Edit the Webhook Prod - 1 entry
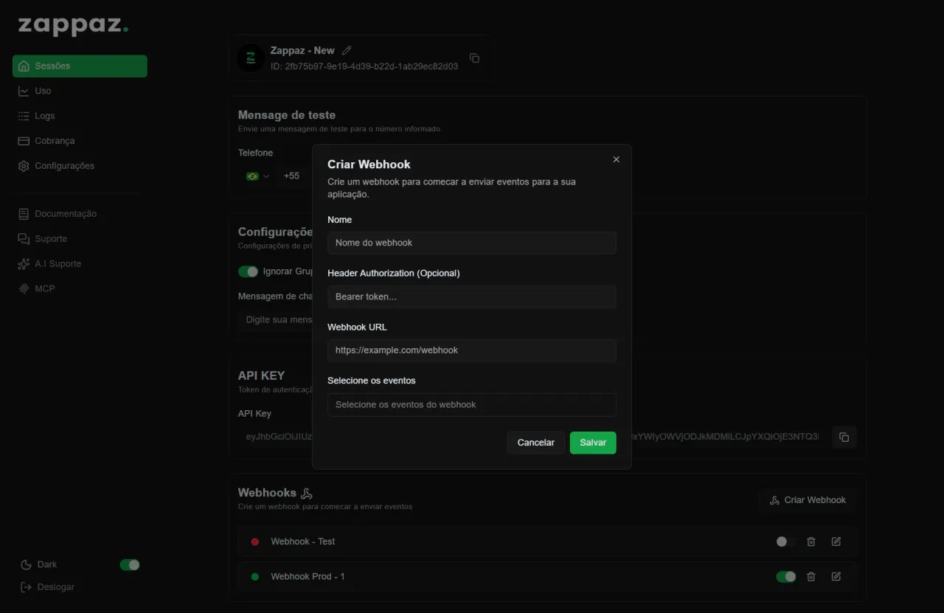944x613 pixels. tap(836, 577)
